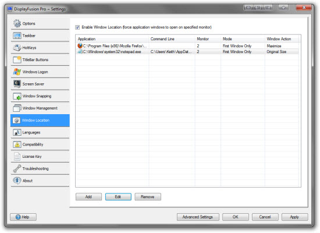Image resolution: width=320 pixels, height=233 pixels.
Task: Select the Screen Saver section
Action: (40, 84)
